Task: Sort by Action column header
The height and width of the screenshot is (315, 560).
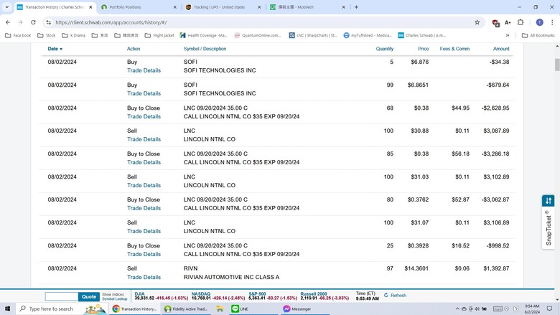Action: tap(134, 49)
